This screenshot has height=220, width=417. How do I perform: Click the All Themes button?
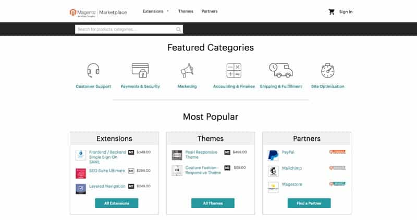point(213,203)
